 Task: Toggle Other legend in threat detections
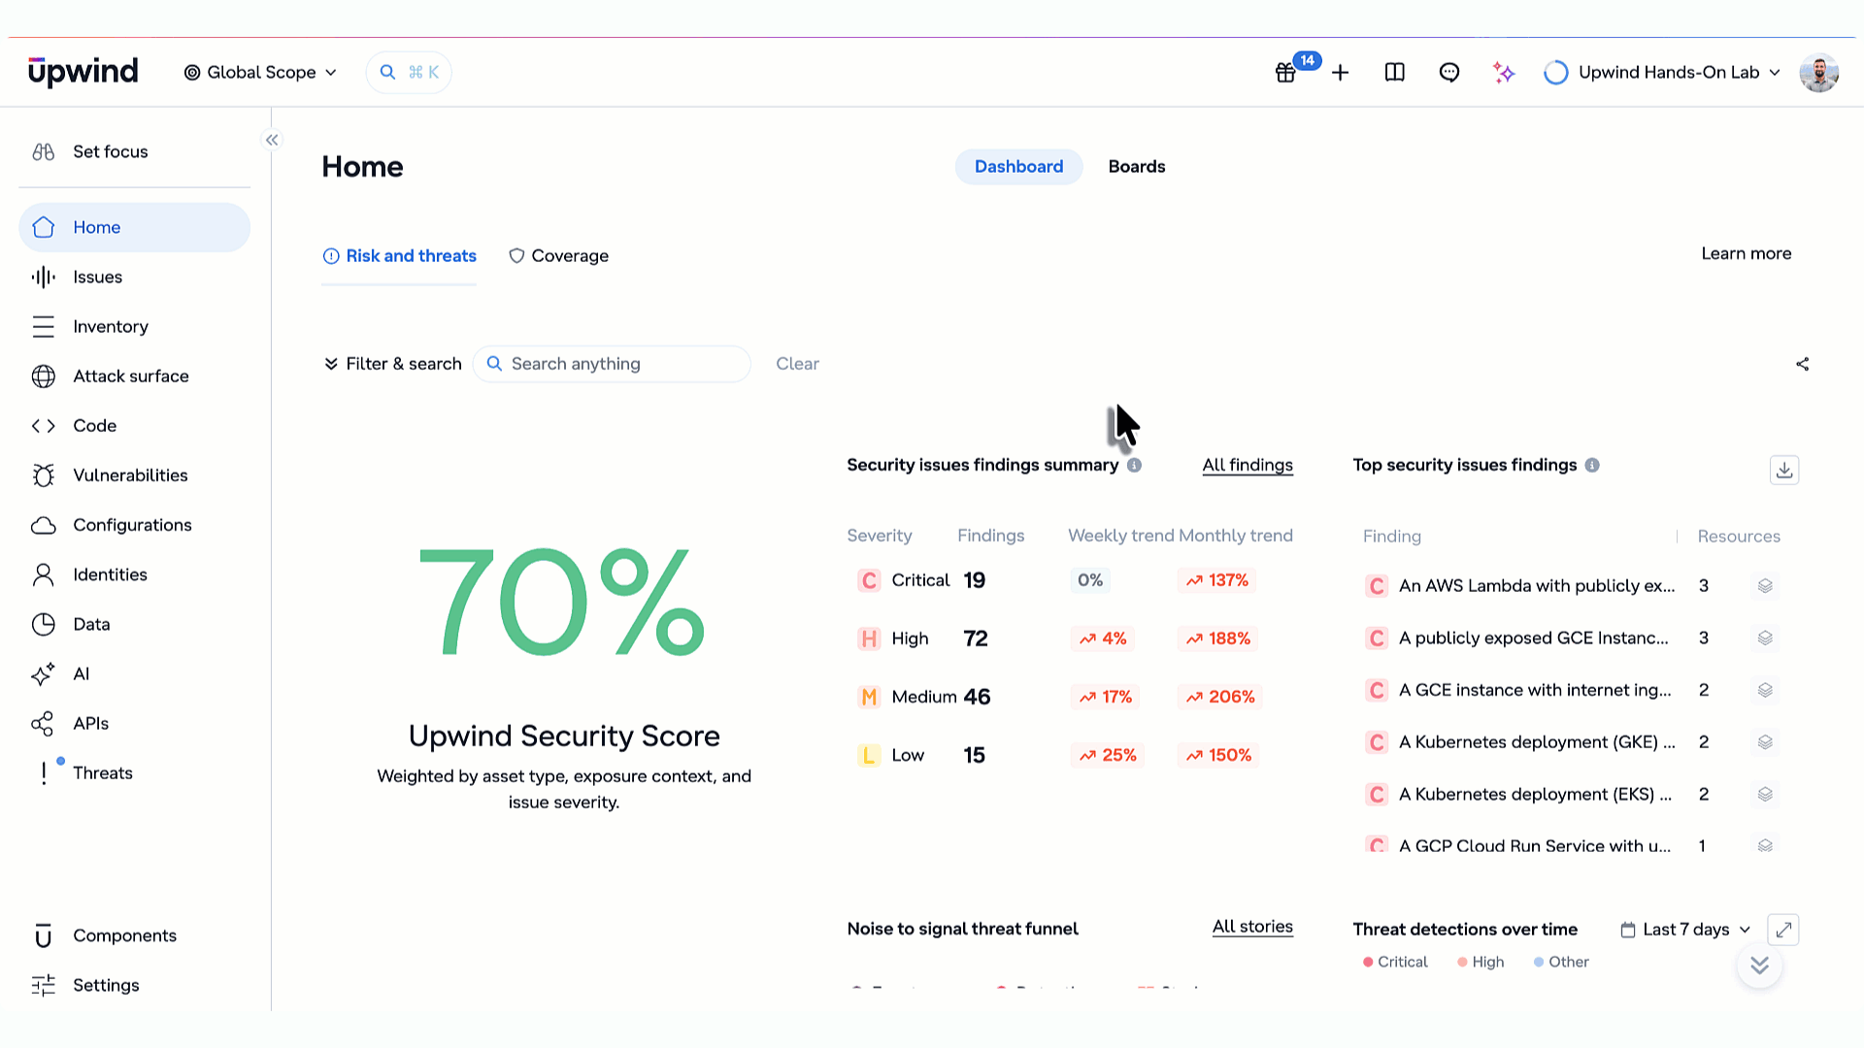(1561, 962)
